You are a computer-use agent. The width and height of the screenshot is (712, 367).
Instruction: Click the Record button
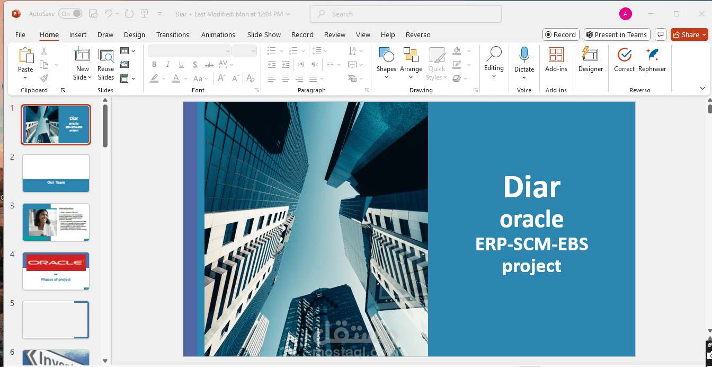pos(561,34)
